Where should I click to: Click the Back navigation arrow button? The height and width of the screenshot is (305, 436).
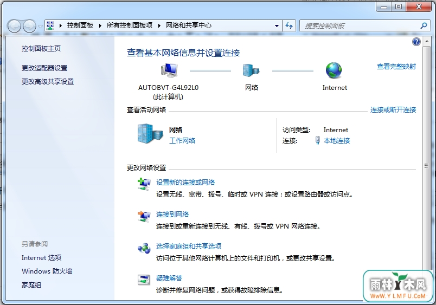point(14,27)
